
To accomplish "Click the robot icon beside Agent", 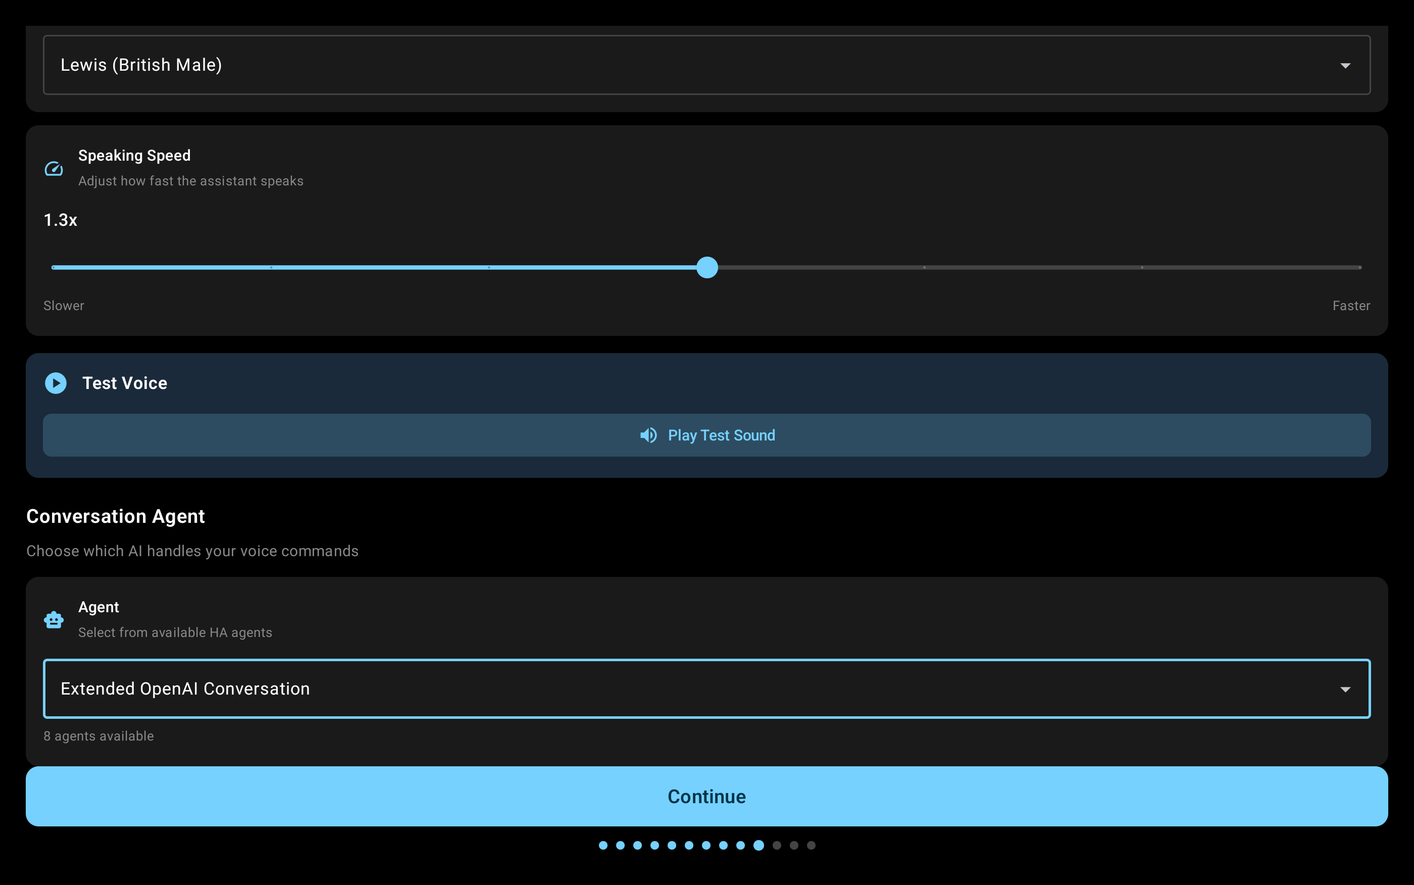I will click(54, 620).
